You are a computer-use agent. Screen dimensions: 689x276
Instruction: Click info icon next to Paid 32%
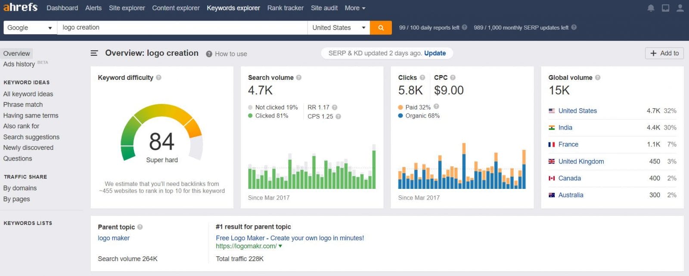tap(436, 106)
